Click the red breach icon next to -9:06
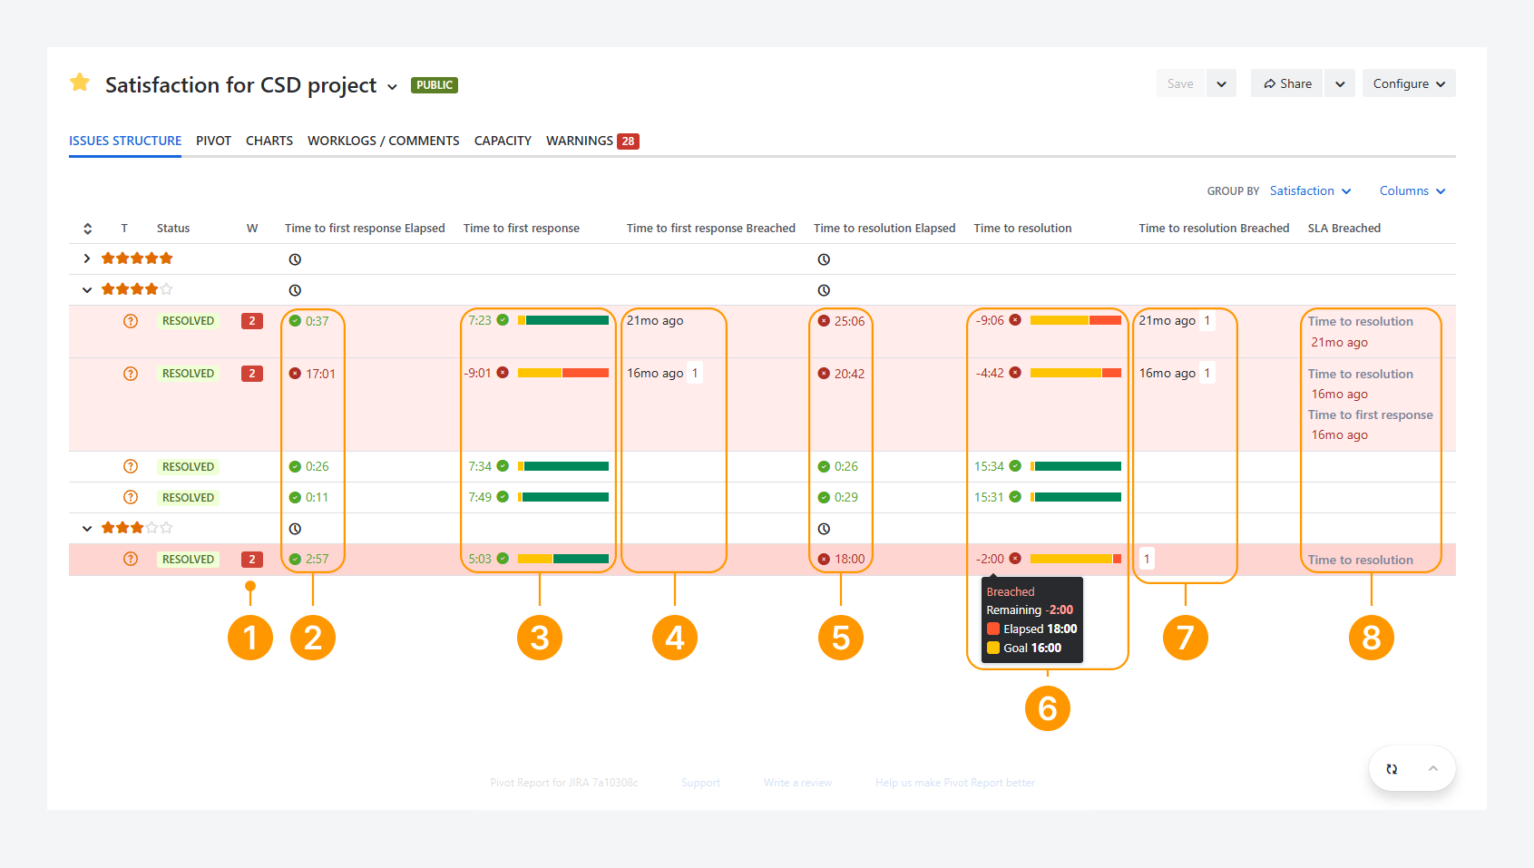Viewport: 1534px width, 868px height. (1015, 320)
